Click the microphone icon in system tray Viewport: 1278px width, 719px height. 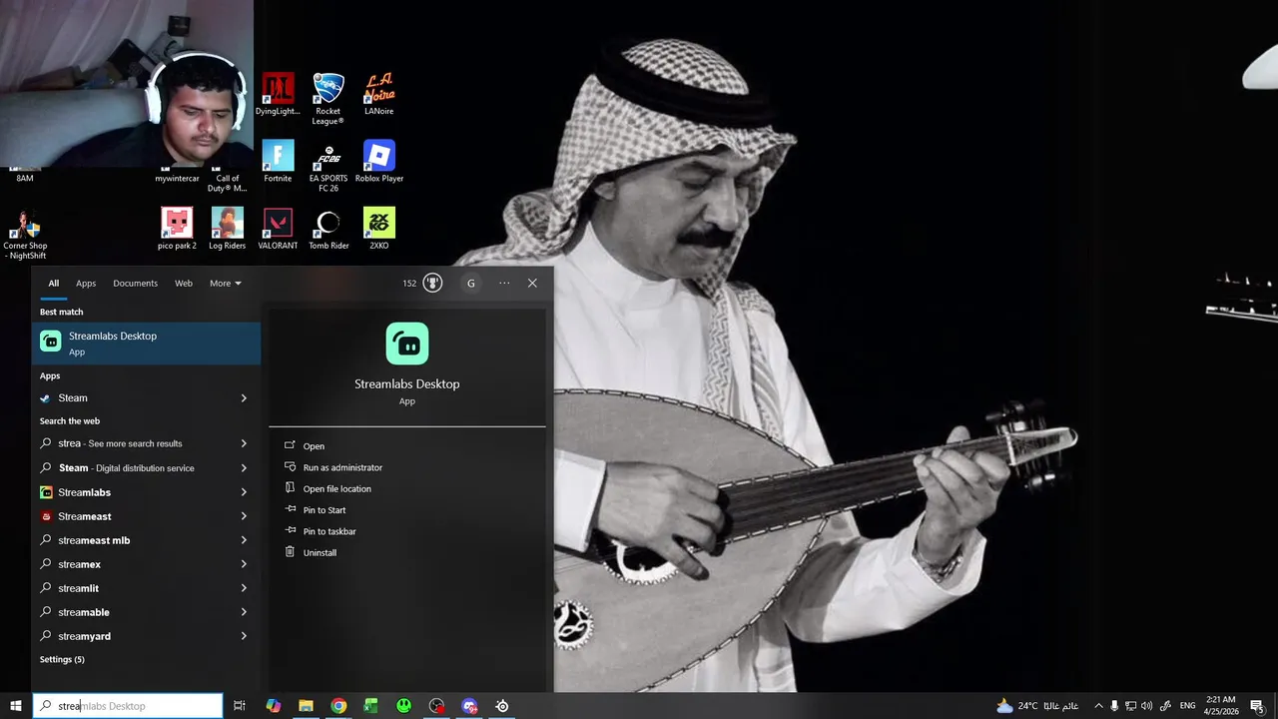click(1115, 706)
